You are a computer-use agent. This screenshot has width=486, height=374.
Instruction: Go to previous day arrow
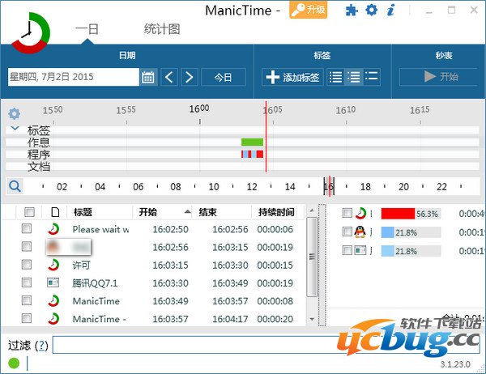point(169,77)
